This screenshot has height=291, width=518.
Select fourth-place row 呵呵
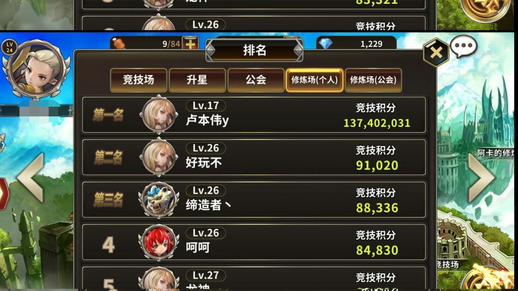[x=254, y=242]
